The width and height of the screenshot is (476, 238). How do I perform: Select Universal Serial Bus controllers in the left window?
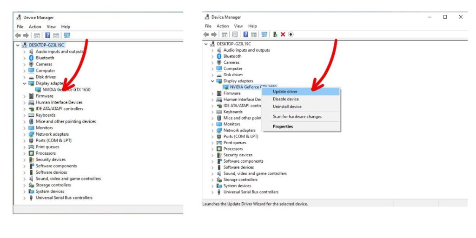tap(64, 198)
